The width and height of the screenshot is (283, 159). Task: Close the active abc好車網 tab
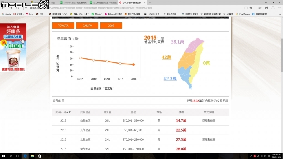(145, 2)
